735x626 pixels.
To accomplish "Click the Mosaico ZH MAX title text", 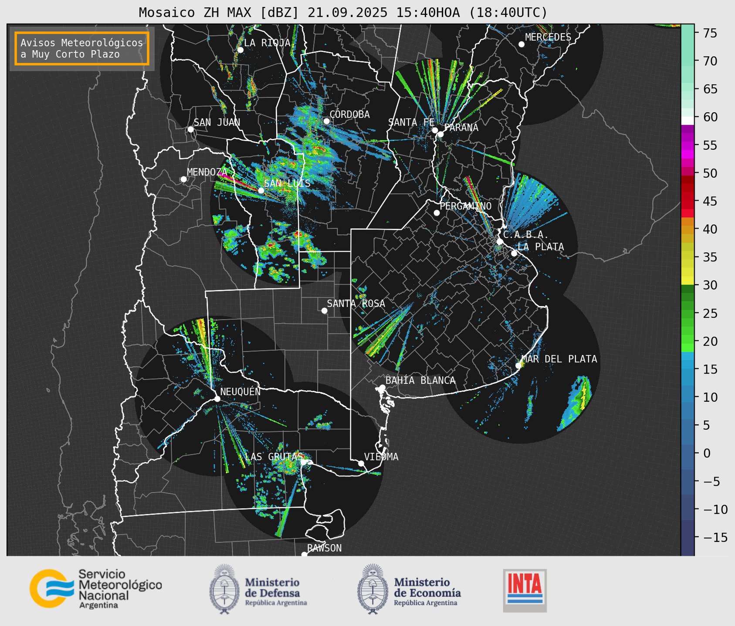I will tap(342, 13).
